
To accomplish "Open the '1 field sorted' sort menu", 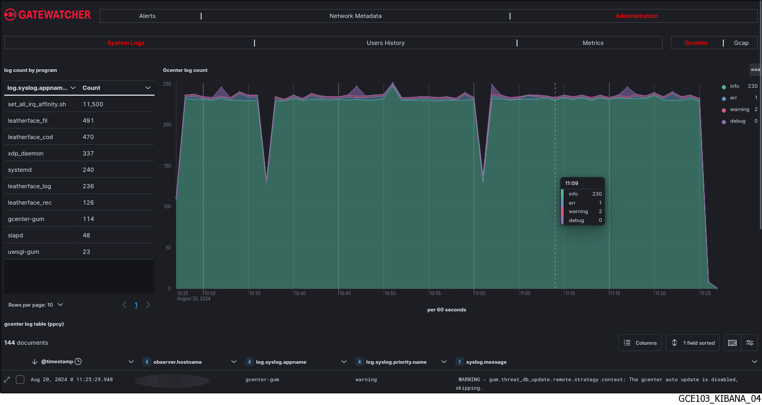I will click(693, 343).
